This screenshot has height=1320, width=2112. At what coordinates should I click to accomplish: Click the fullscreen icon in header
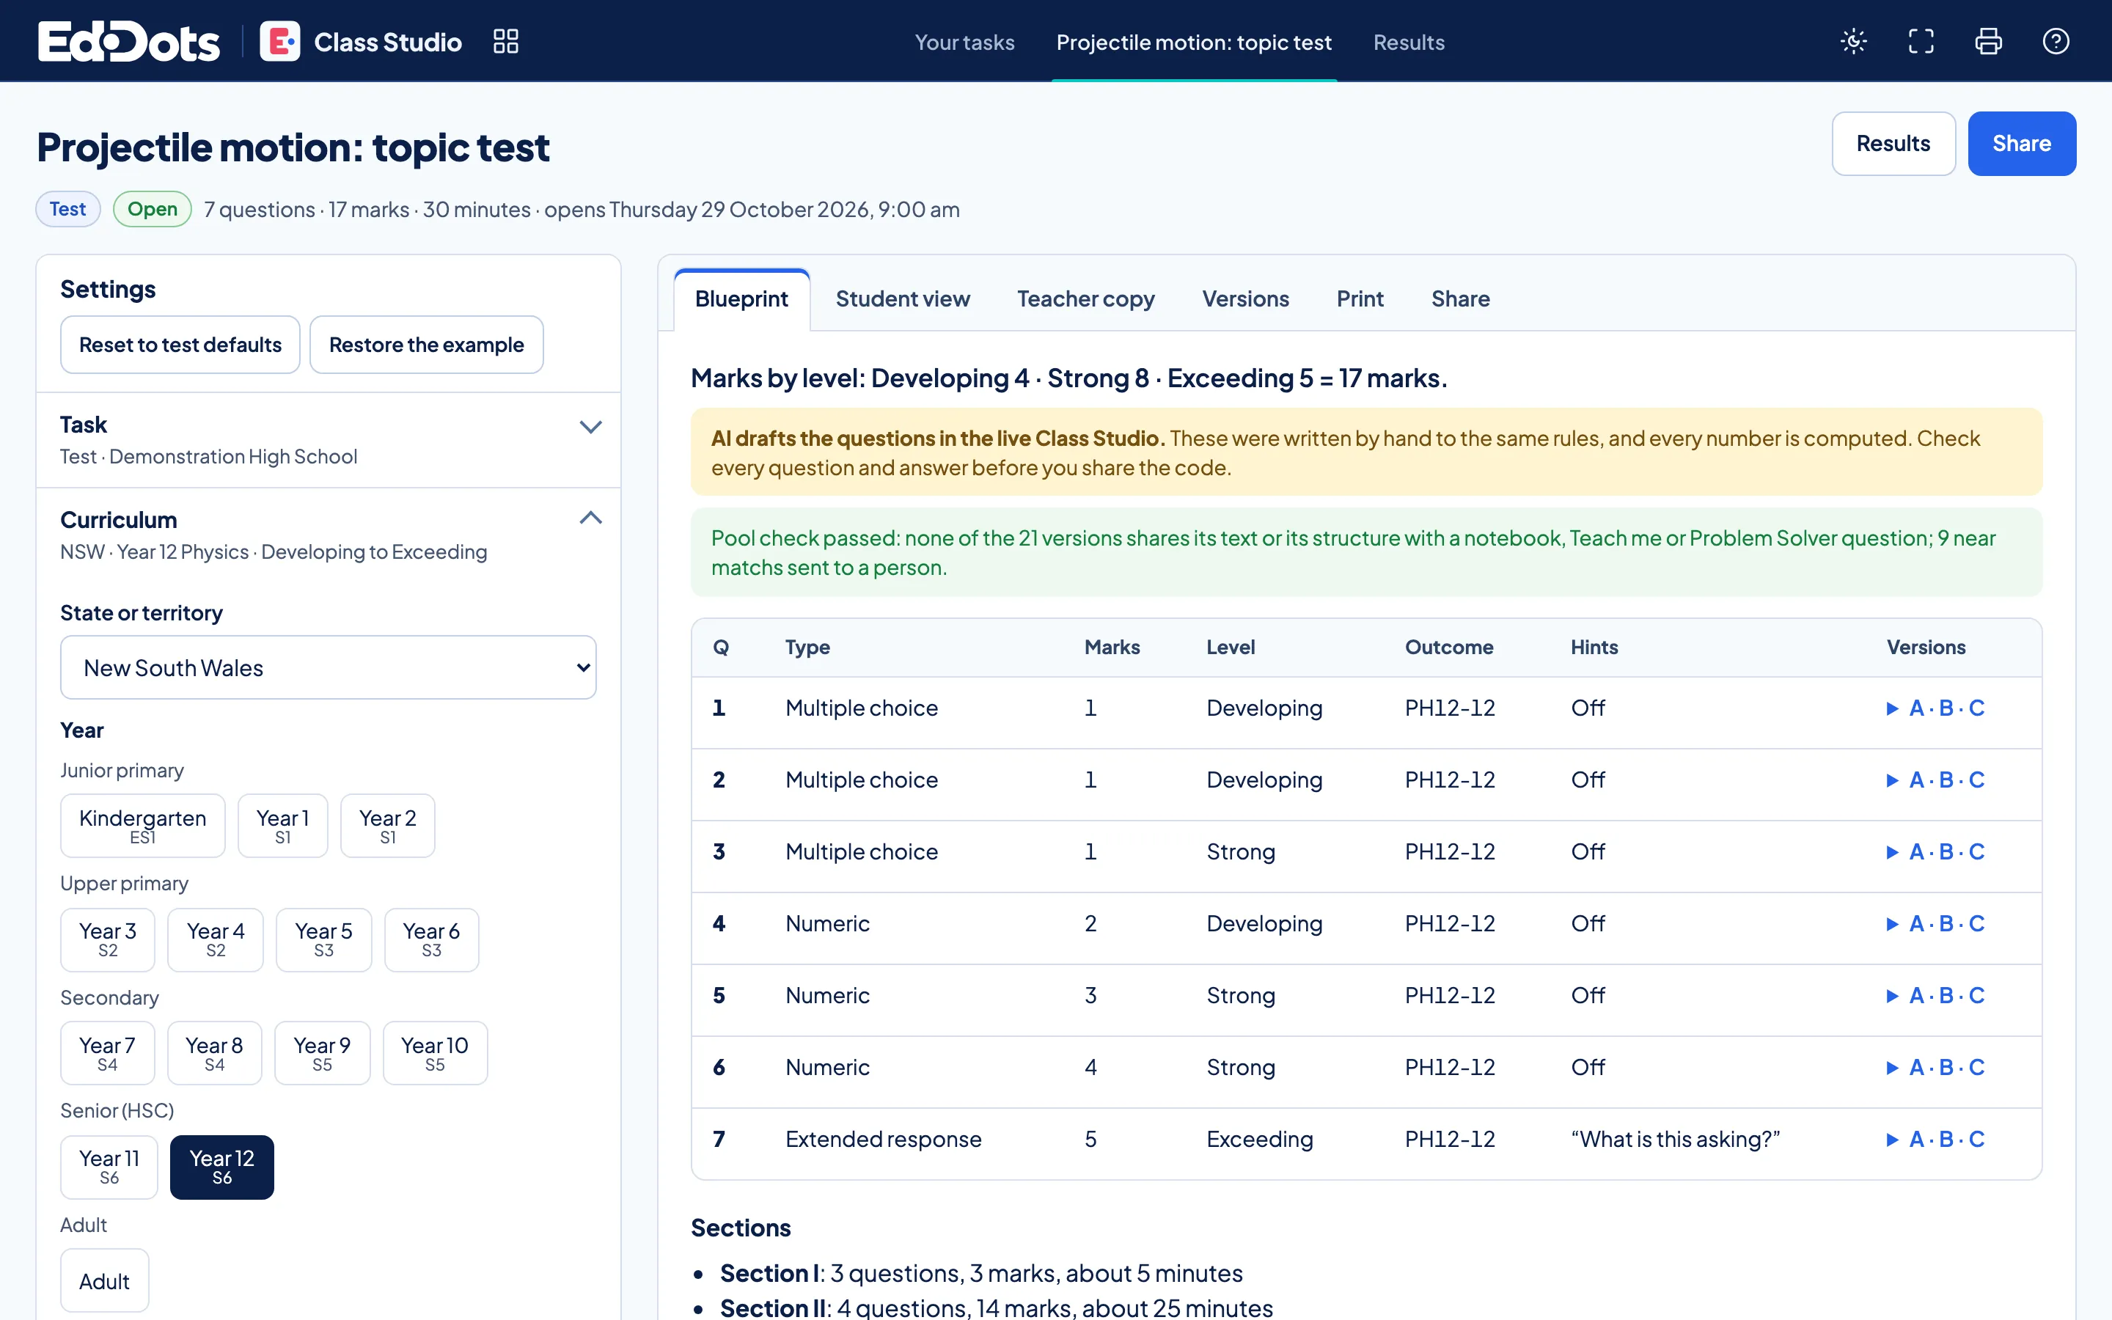1921,41
